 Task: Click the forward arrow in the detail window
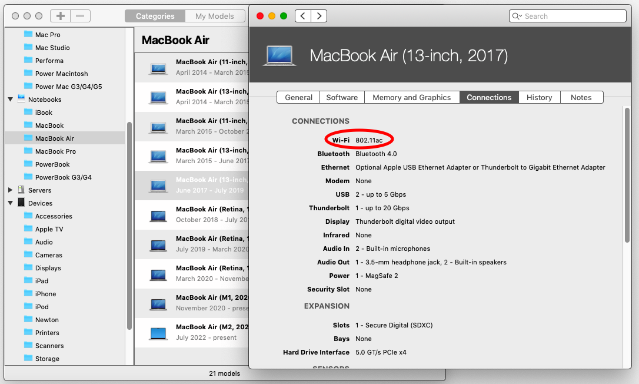(x=319, y=16)
